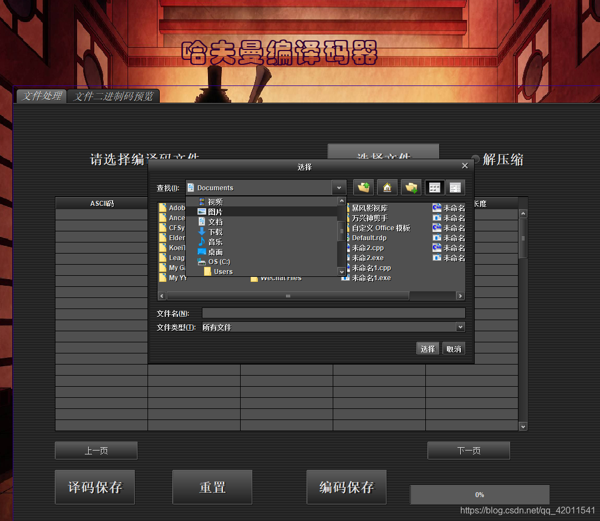Click the 桌面 desktop icon
This screenshot has height=521, width=600.
click(202, 251)
